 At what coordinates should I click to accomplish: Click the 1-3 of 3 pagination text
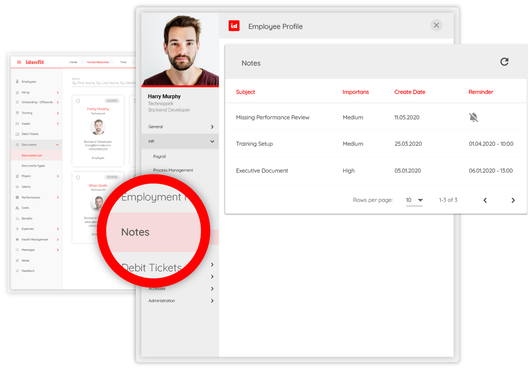pyautogui.click(x=448, y=200)
